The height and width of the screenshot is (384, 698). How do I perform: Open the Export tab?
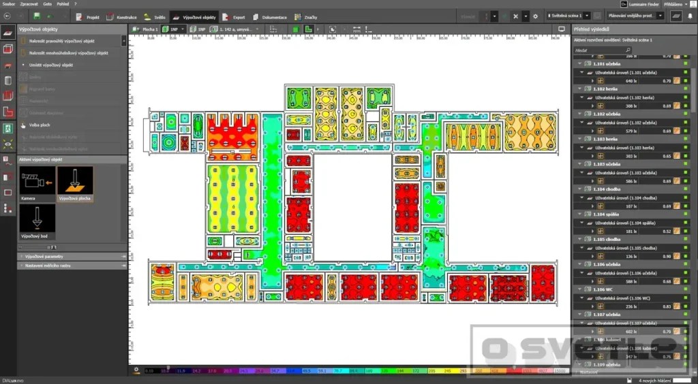click(x=234, y=17)
